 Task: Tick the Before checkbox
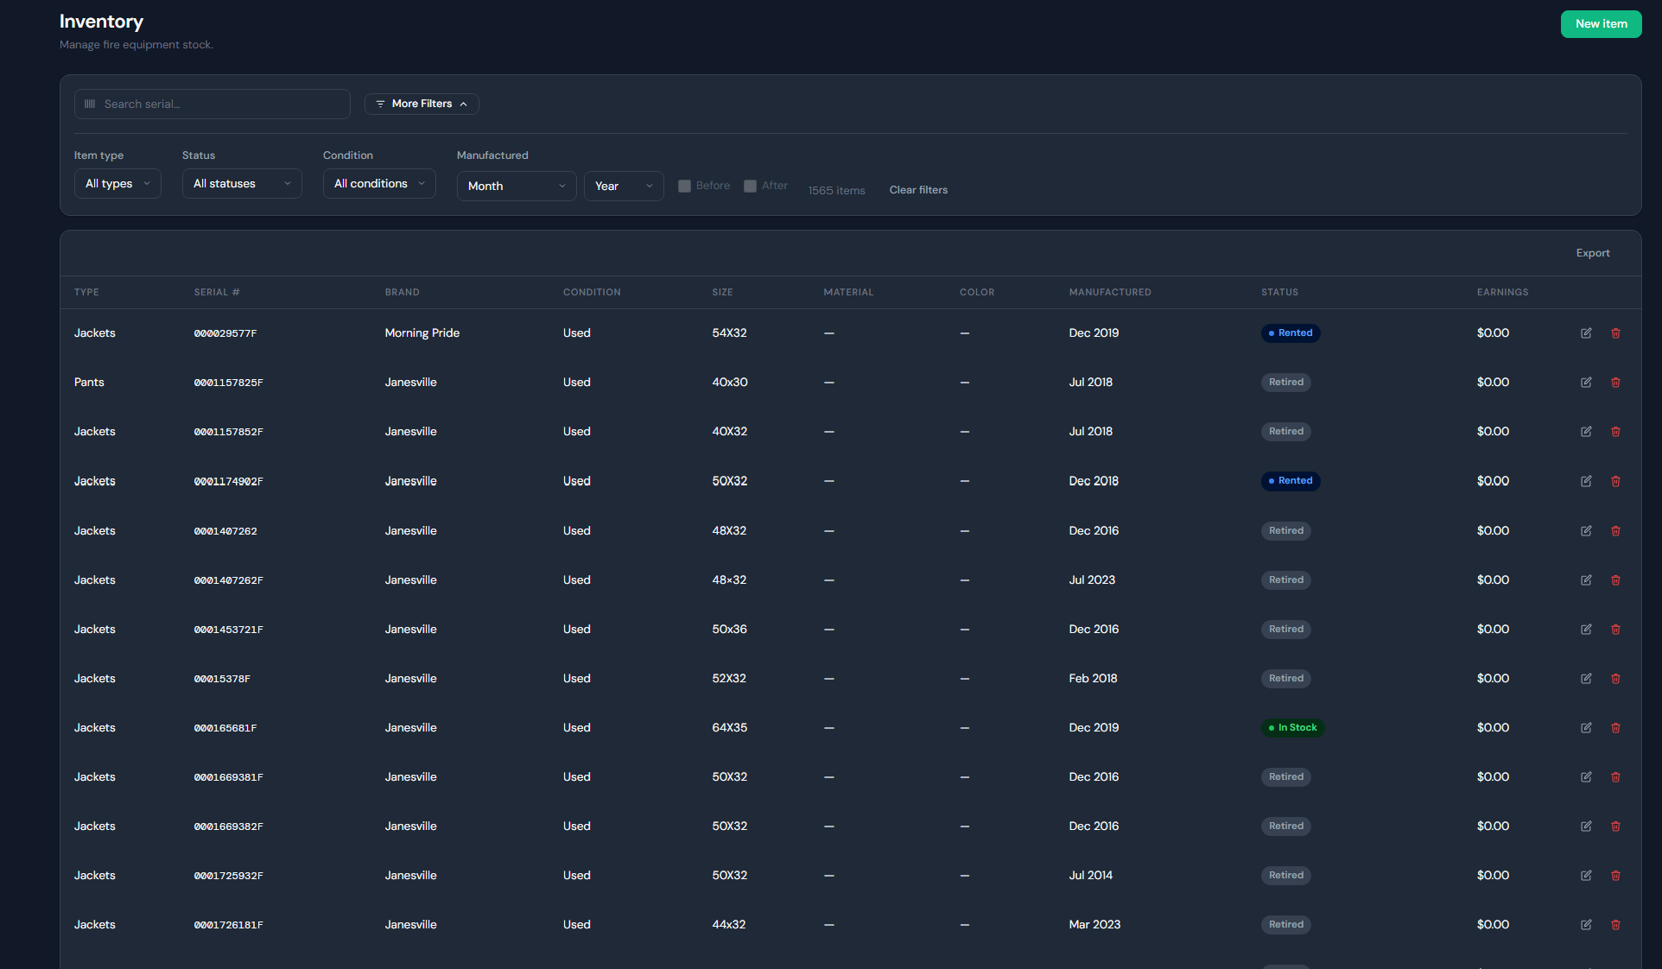pyautogui.click(x=684, y=186)
